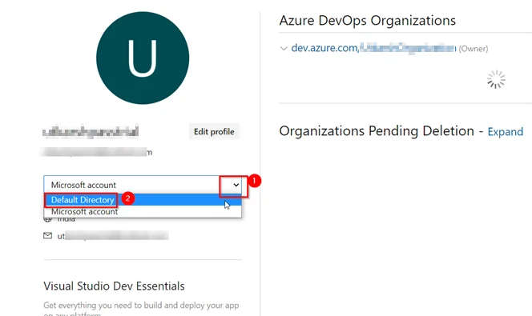
Task: Select Default Directory from the dropdown list
Action: tap(143, 200)
